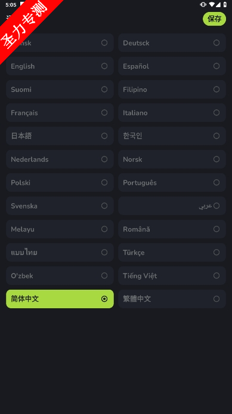The height and width of the screenshot is (414, 232).
Task: Choose Deutsck as the language
Action: coord(172,43)
